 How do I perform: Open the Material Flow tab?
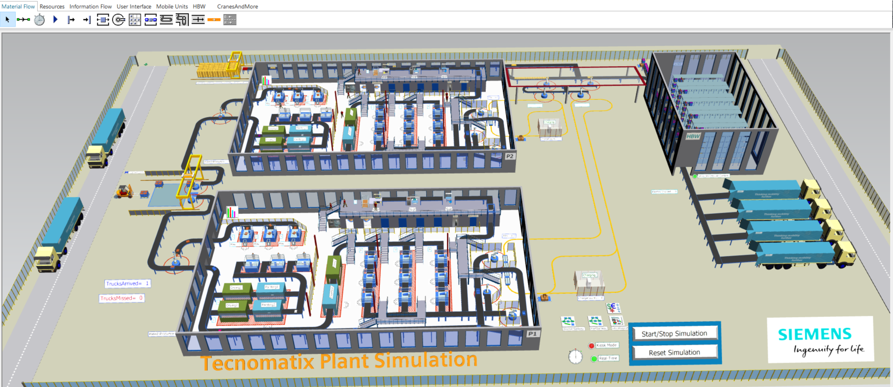click(x=18, y=6)
